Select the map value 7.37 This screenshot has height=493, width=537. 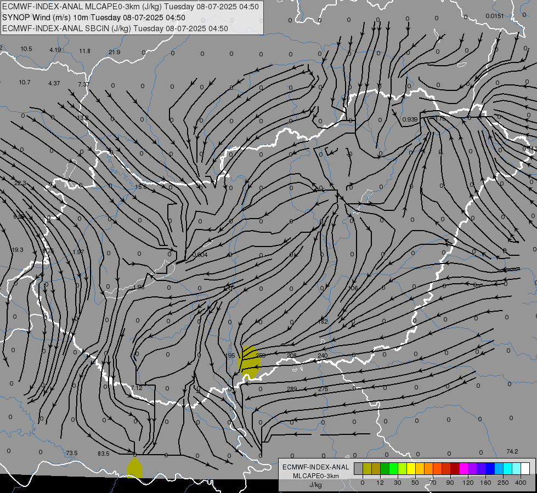(83, 84)
